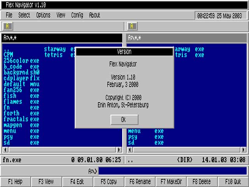Screen dimensions: 249x187
Task: Click the F1 Help button
Action: pyautogui.click(x=15, y=182)
